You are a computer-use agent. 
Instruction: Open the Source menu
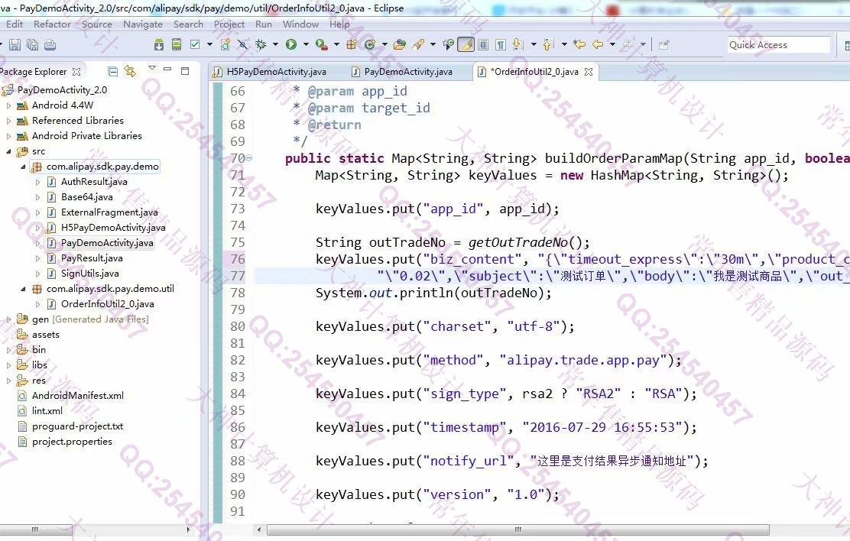pos(97,24)
